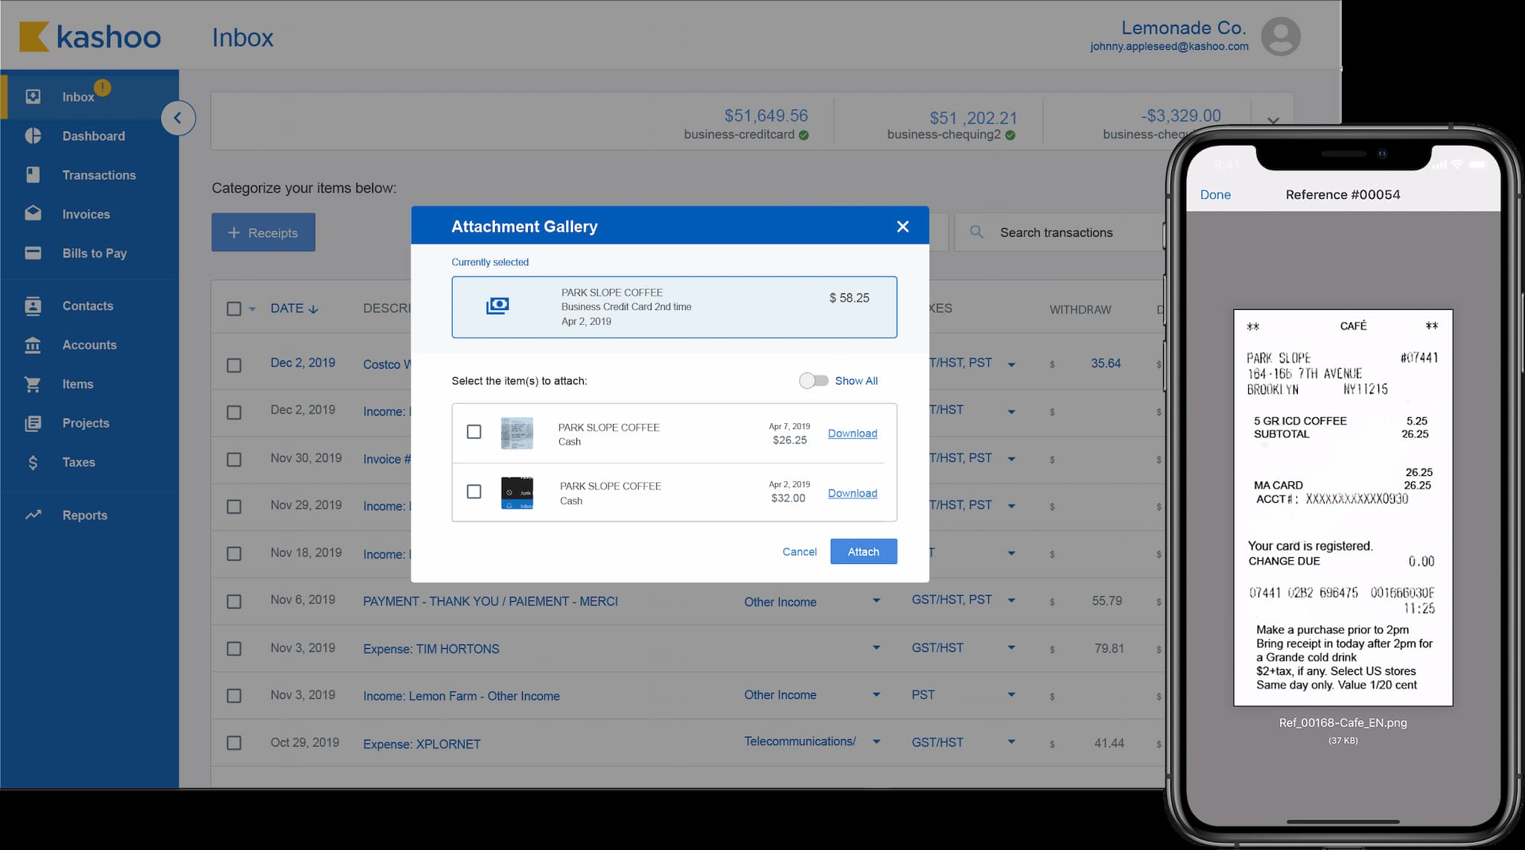Close the Attachment Gallery dialog
The image size is (1525, 850).
tap(902, 226)
